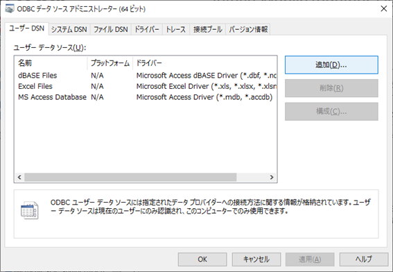The height and width of the screenshot is (272, 393).
Task: Show the バージョン情報 tab
Action: [x=248, y=29]
